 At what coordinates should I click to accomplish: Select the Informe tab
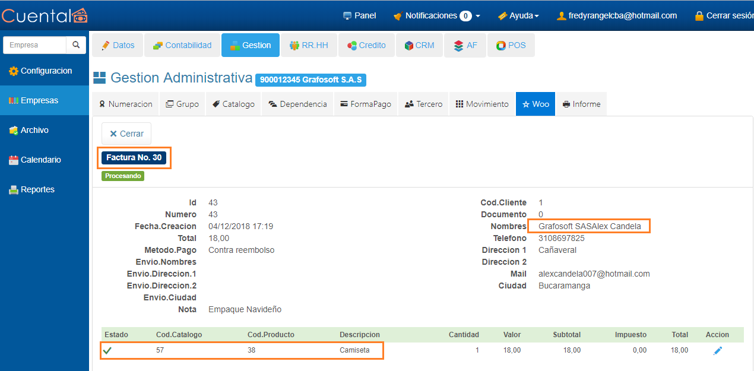coord(581,104)
